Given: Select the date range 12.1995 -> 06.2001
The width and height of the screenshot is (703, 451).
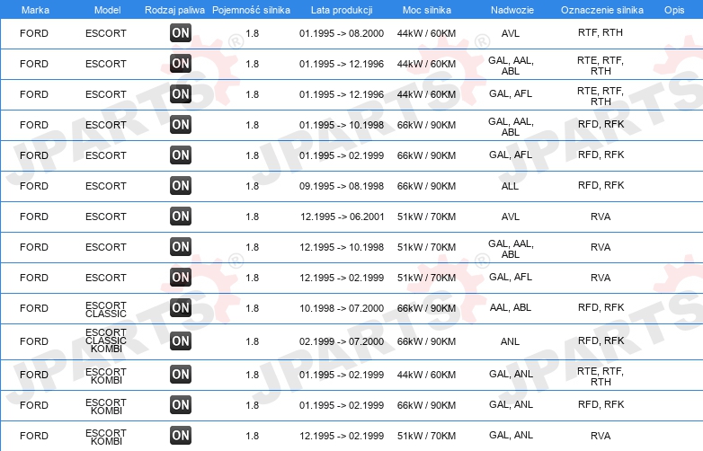Looking at the screenshot, I should coord(343,217).
